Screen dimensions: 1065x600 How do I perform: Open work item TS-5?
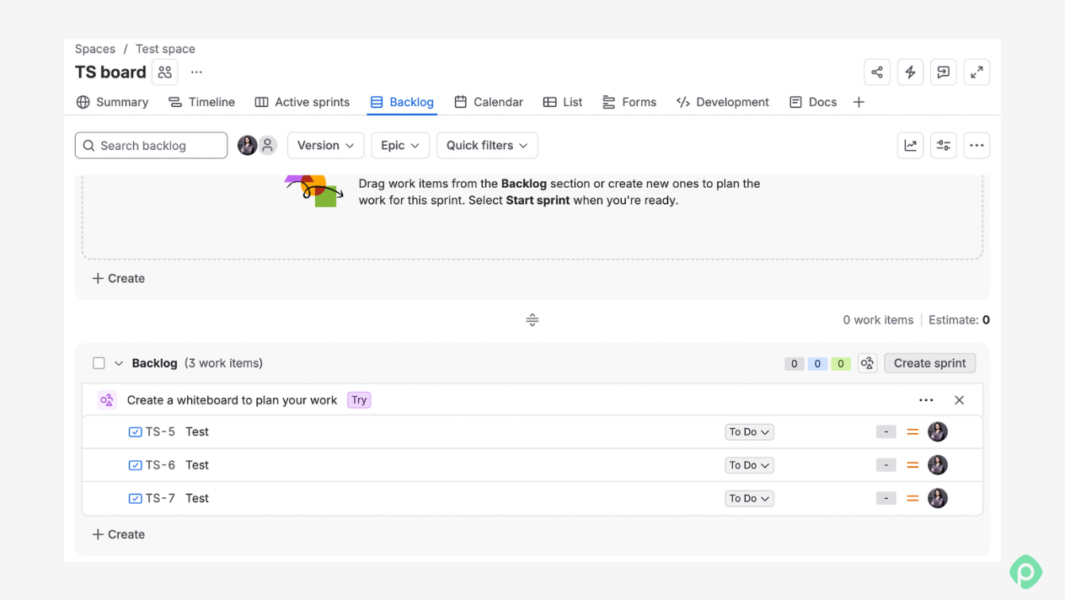click(160, 431)
